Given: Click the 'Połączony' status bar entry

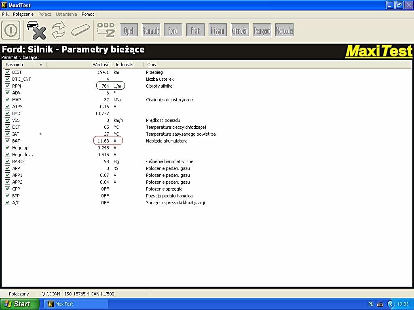Looking at the screenshot, I should tap(19, 294).
